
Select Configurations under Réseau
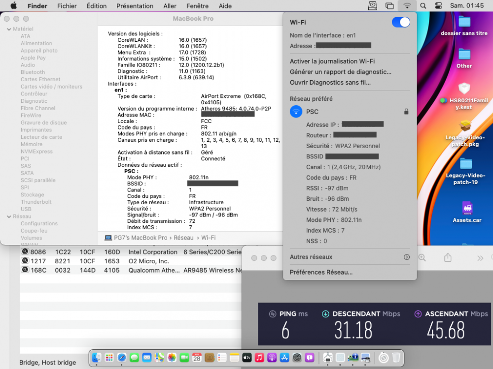pos(39,224)
